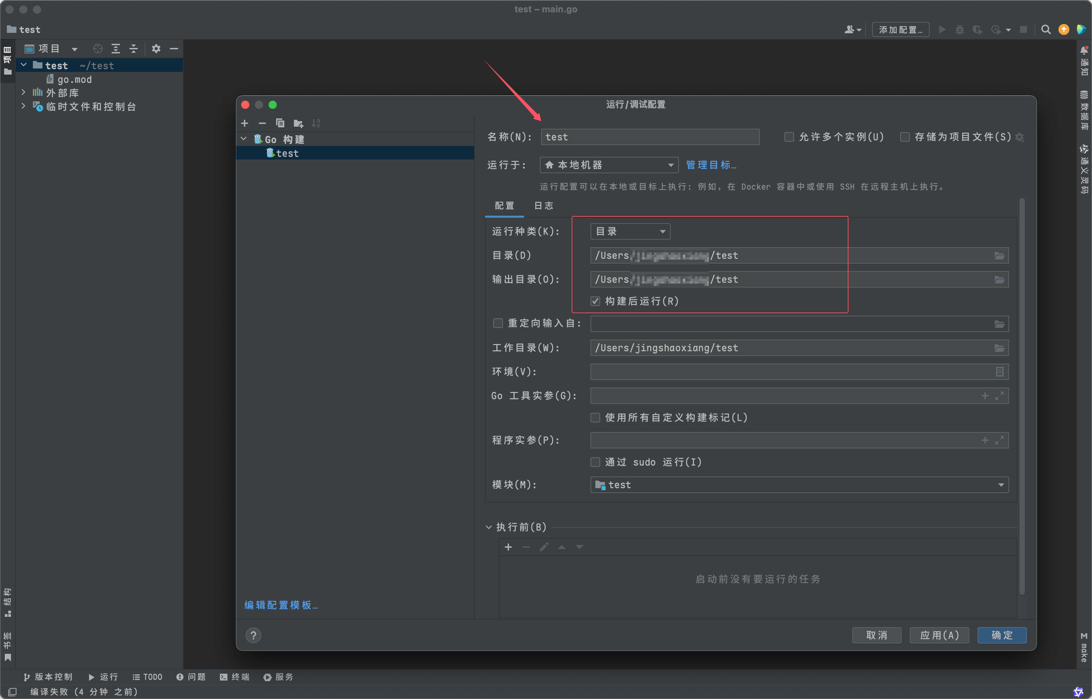Screen dimensions: 1092x699
Task: Select go.mod file in project tree
Action: 69,79
